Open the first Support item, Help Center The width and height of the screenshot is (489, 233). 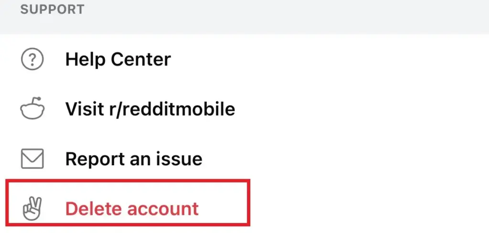[x=118, y=60]
